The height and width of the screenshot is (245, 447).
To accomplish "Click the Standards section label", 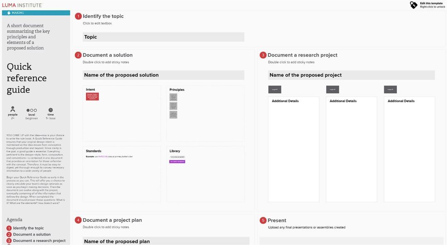I will [x=94, y=151].
